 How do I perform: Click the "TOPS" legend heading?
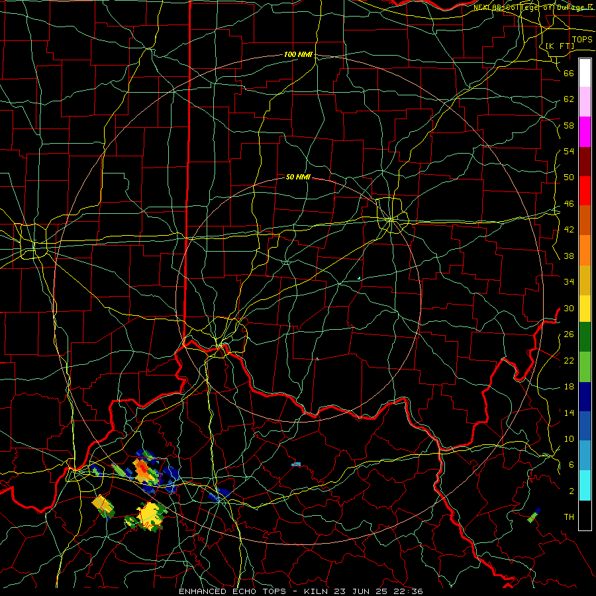pyautogui.click(x=582, y=40)
